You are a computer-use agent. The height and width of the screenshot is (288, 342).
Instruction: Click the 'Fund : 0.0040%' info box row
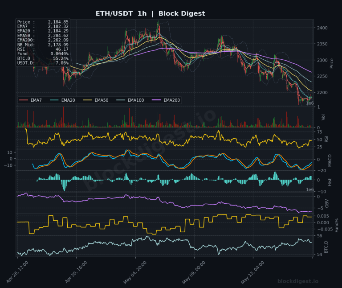(x=43, y=53)
